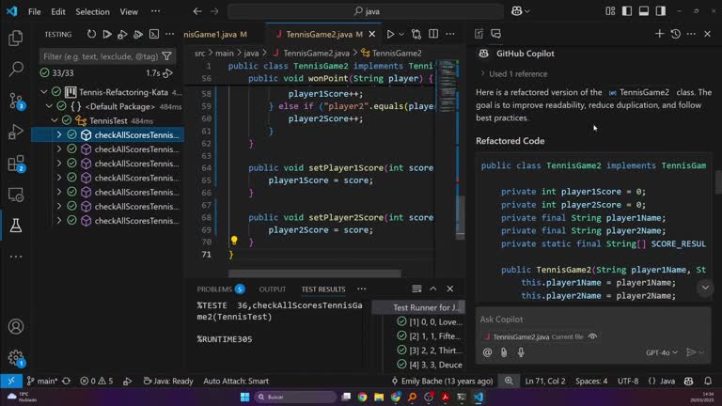Open changes compare icon in editor toolbar

tap(416, 34)
